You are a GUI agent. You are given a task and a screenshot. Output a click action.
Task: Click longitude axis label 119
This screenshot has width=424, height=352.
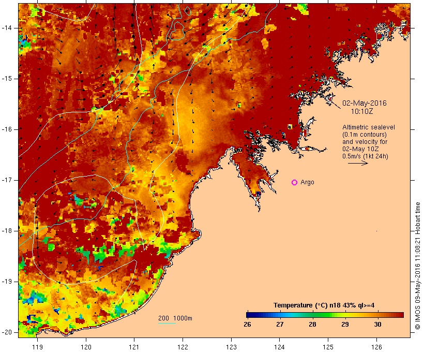click(37, 347)
